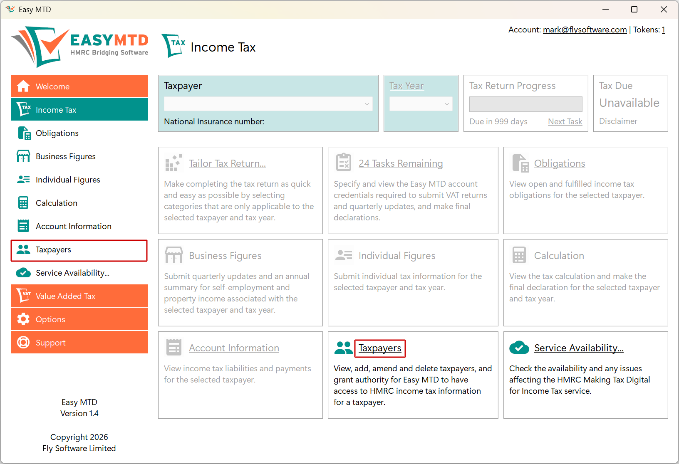
Task: Open the Options section
Action: tap(79, 319)
